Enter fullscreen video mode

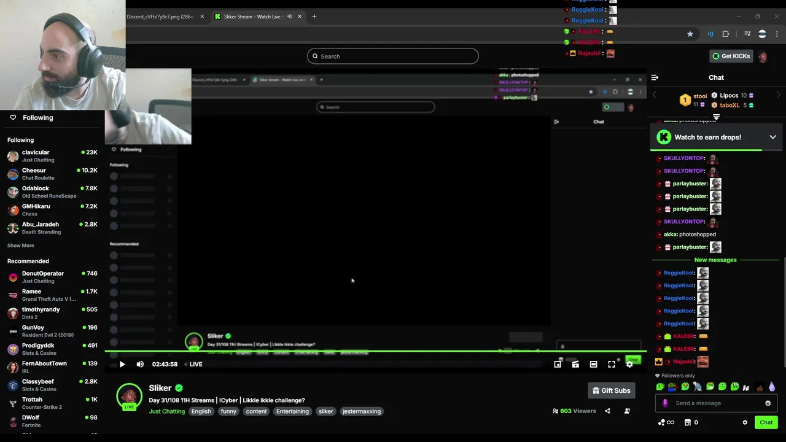pos(612,364)
